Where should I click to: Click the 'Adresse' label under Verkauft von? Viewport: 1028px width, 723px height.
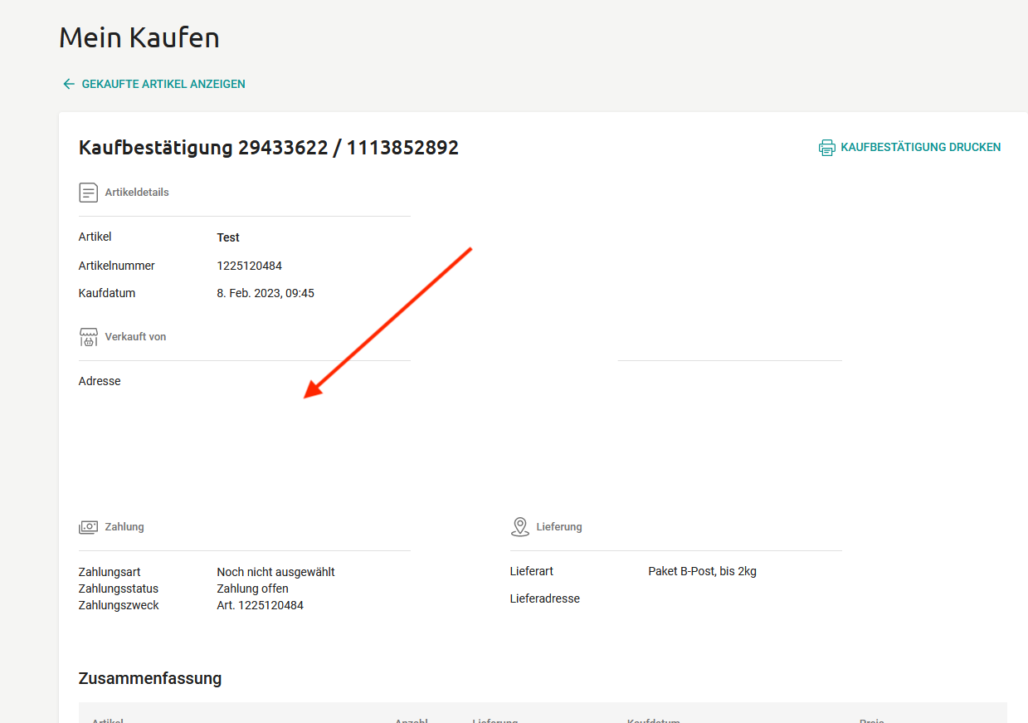click(x=100, y=381)
